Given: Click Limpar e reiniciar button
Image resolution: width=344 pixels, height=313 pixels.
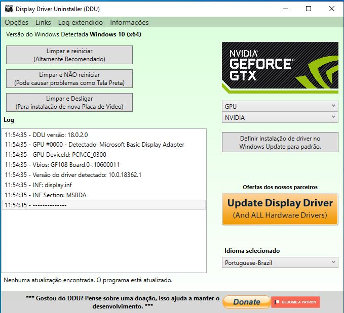Looking at the screenshot, I should pos(69,55).
